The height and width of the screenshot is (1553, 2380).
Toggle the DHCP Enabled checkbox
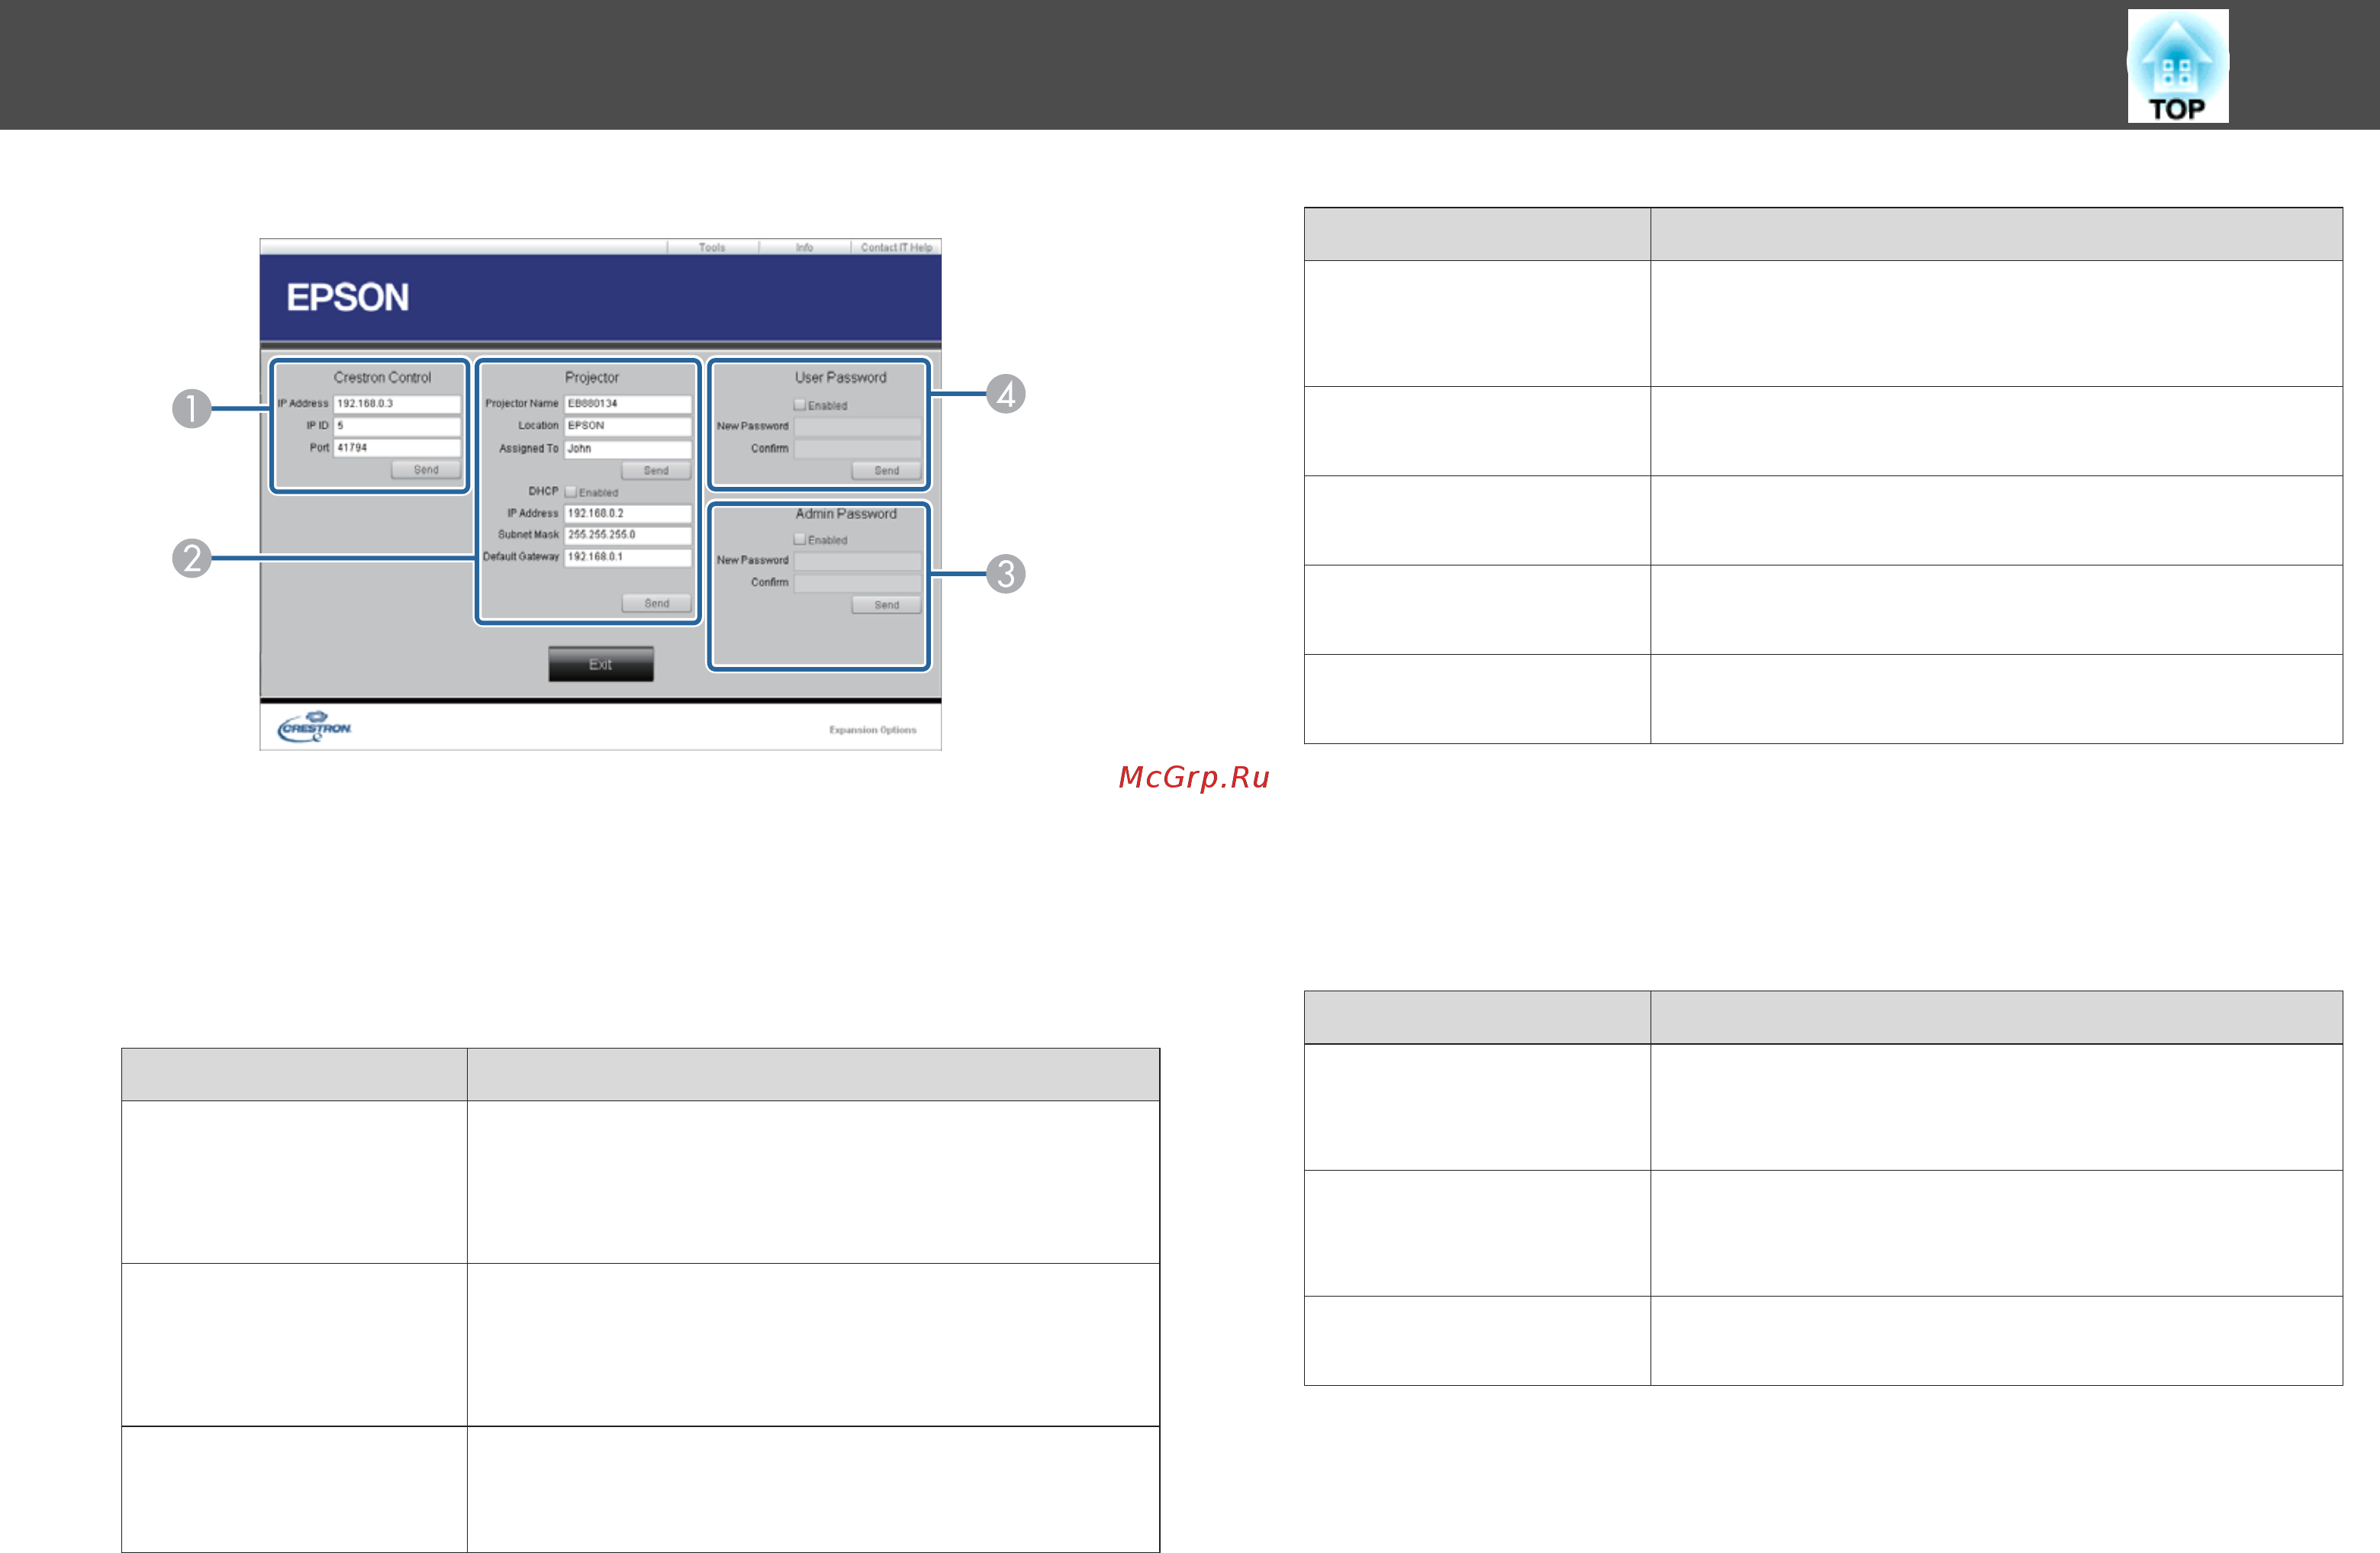[571, 492]
